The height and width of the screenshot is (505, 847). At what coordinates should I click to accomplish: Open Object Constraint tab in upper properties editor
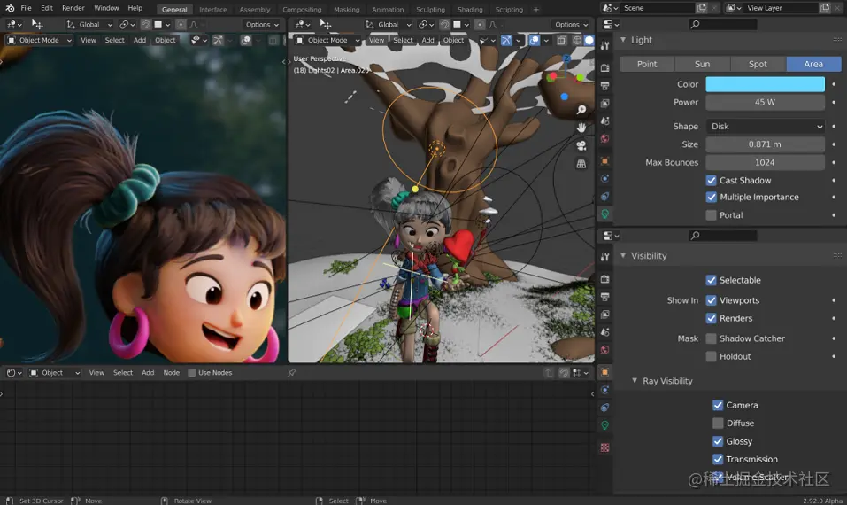tap(605, 197)
